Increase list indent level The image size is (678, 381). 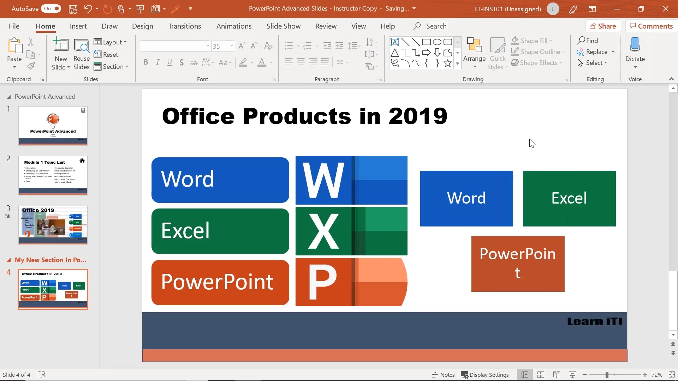point(339,46)
